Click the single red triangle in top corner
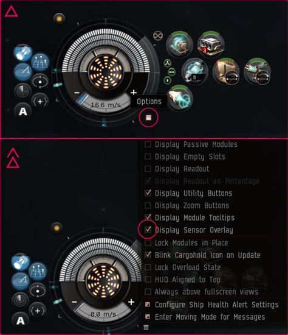The height and width of the screenshot is (335, 288). pyautogui.click(x=11, y=12)
